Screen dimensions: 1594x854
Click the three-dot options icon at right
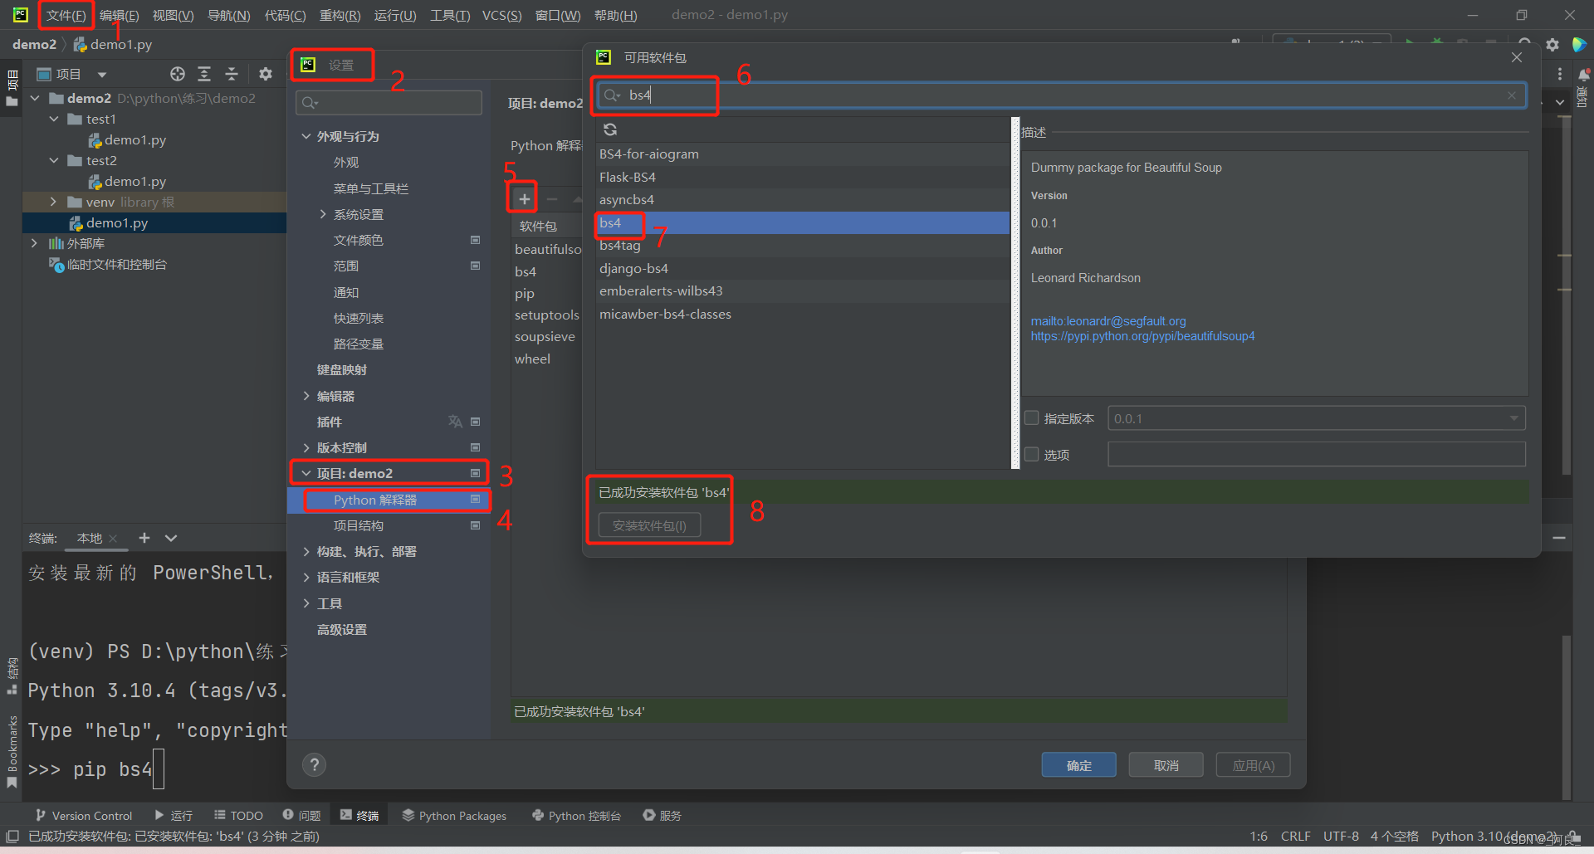[1560, 74]
